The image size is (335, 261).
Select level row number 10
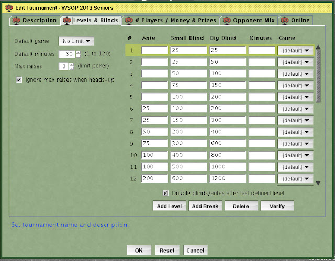tap(133, 155)
